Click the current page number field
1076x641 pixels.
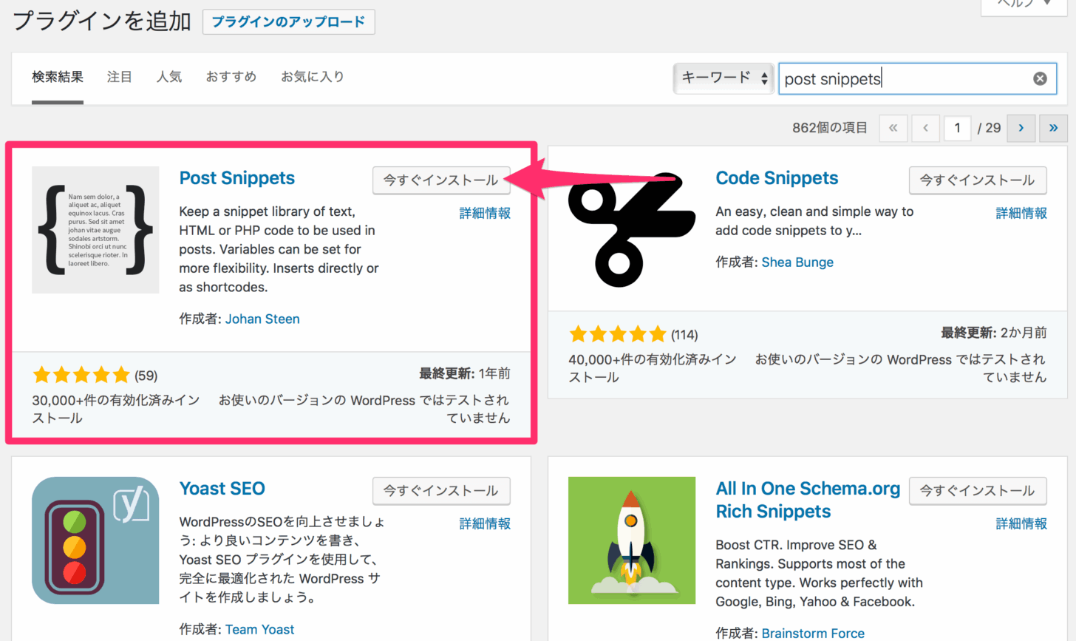pyautogui.click(x=957, y=128)
